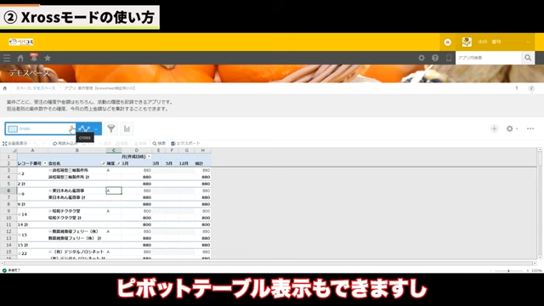Screen dimensions: 544x306
Task: Collapse record group 14 expander
Action: coord(20,214)
